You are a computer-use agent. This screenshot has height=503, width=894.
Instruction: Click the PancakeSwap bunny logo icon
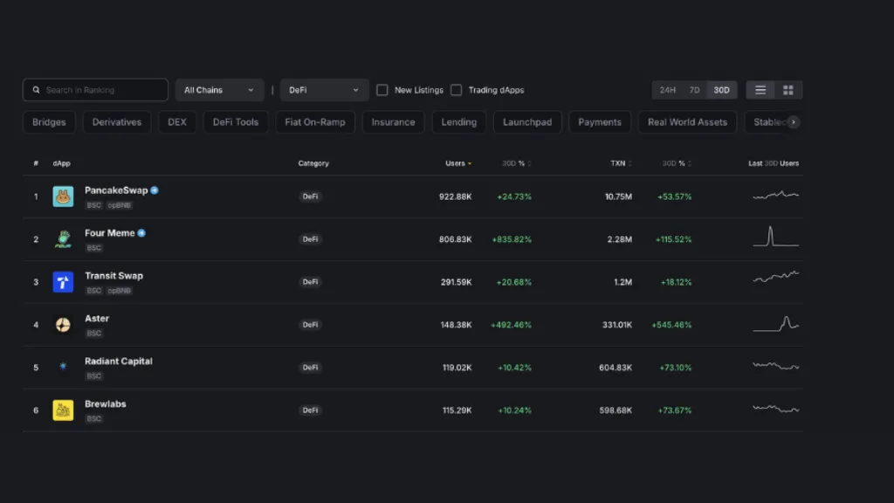click(63, 196)
